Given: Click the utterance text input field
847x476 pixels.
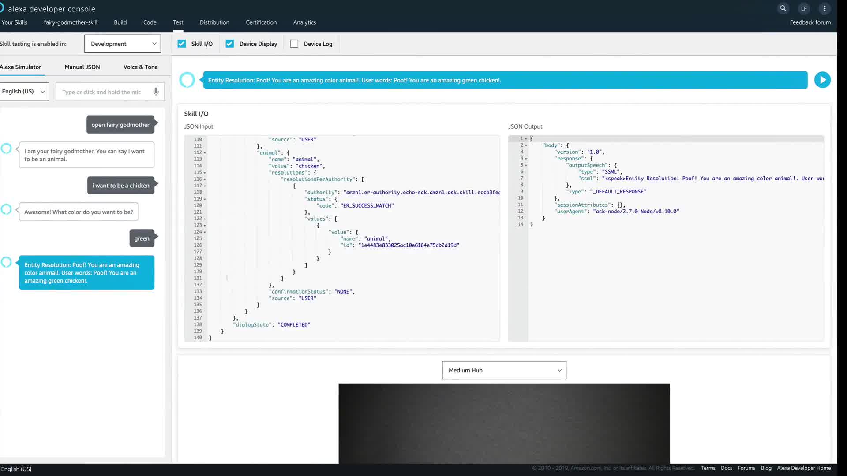Looking at the screenshot, I should 104,92.
